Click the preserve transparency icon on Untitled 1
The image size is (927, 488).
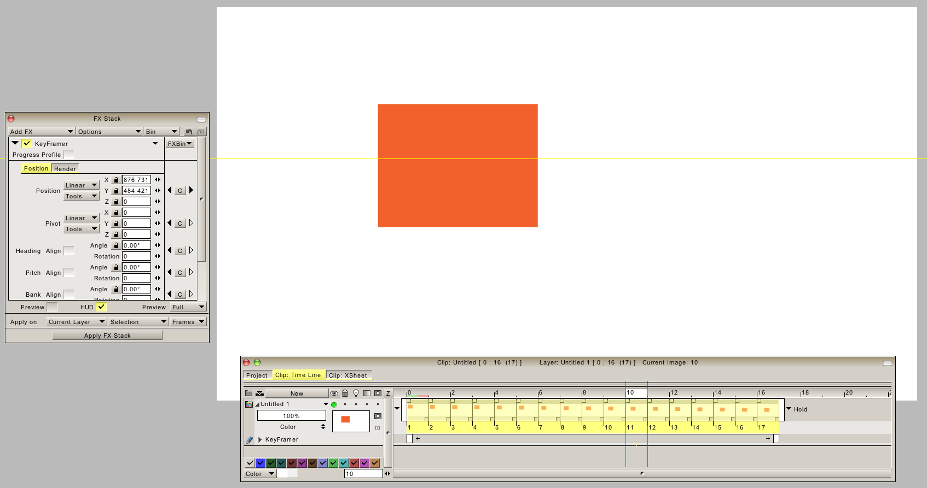(378, 416)
